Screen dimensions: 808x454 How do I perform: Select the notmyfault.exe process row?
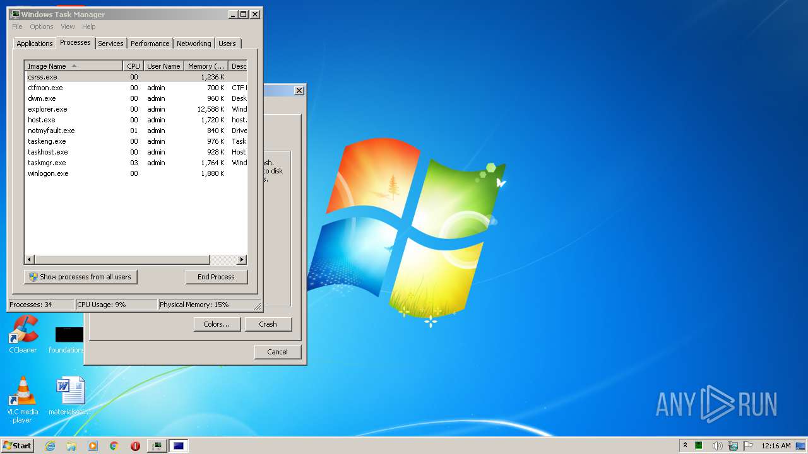click(x=136, y=131)
